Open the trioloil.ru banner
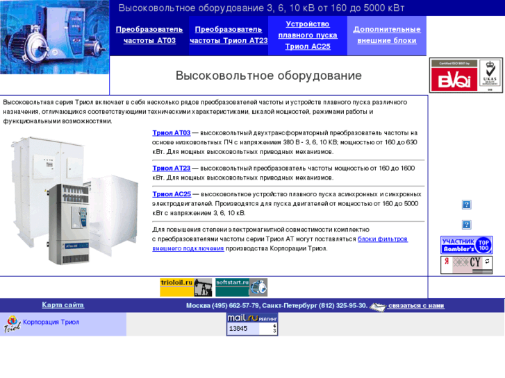Viewport: 505px width, 378px height. click(x=186, y=287)
